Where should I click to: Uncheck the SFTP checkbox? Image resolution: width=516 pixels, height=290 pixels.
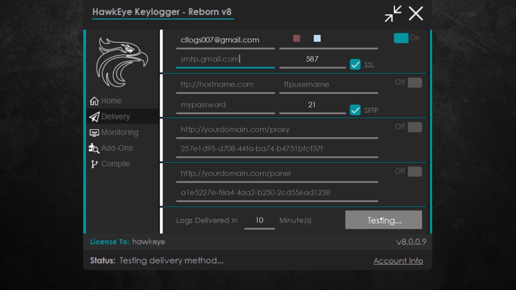coord(355,110)
